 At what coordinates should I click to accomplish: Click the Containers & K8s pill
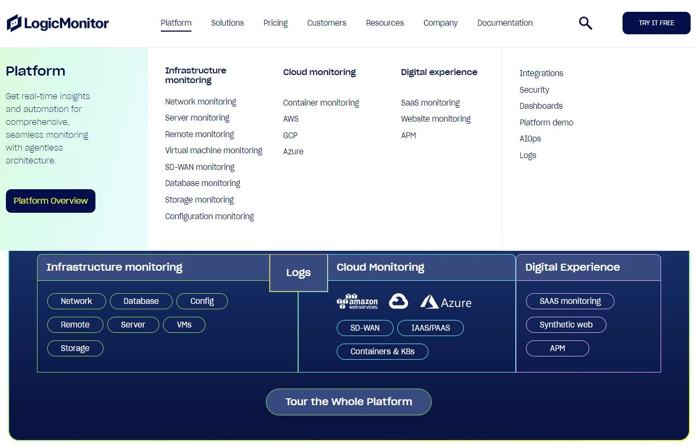pyautogui.click(x=383, y=352)
